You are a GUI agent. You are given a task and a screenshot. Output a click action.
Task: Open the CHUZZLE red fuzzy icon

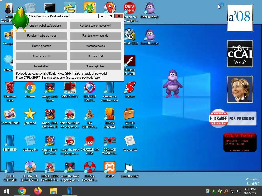click(90, 145)
